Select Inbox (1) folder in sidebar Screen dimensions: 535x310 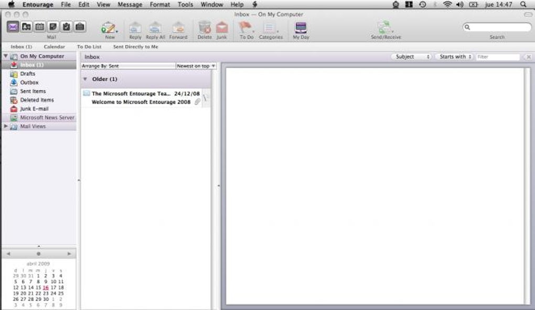coord(39,65)
